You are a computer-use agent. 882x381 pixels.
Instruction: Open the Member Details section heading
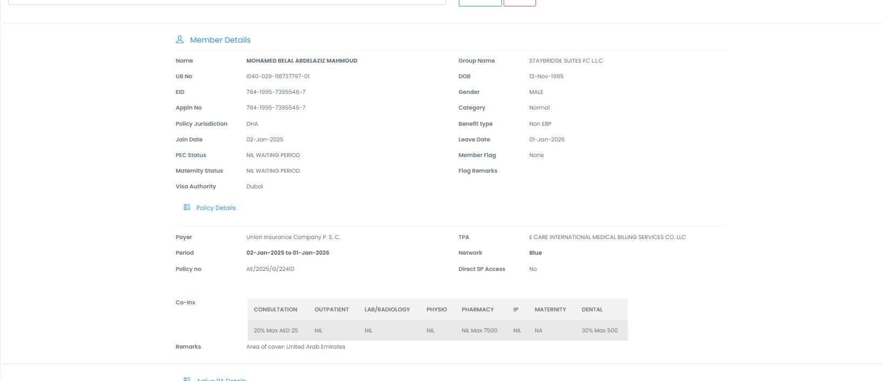click(220, 40)
